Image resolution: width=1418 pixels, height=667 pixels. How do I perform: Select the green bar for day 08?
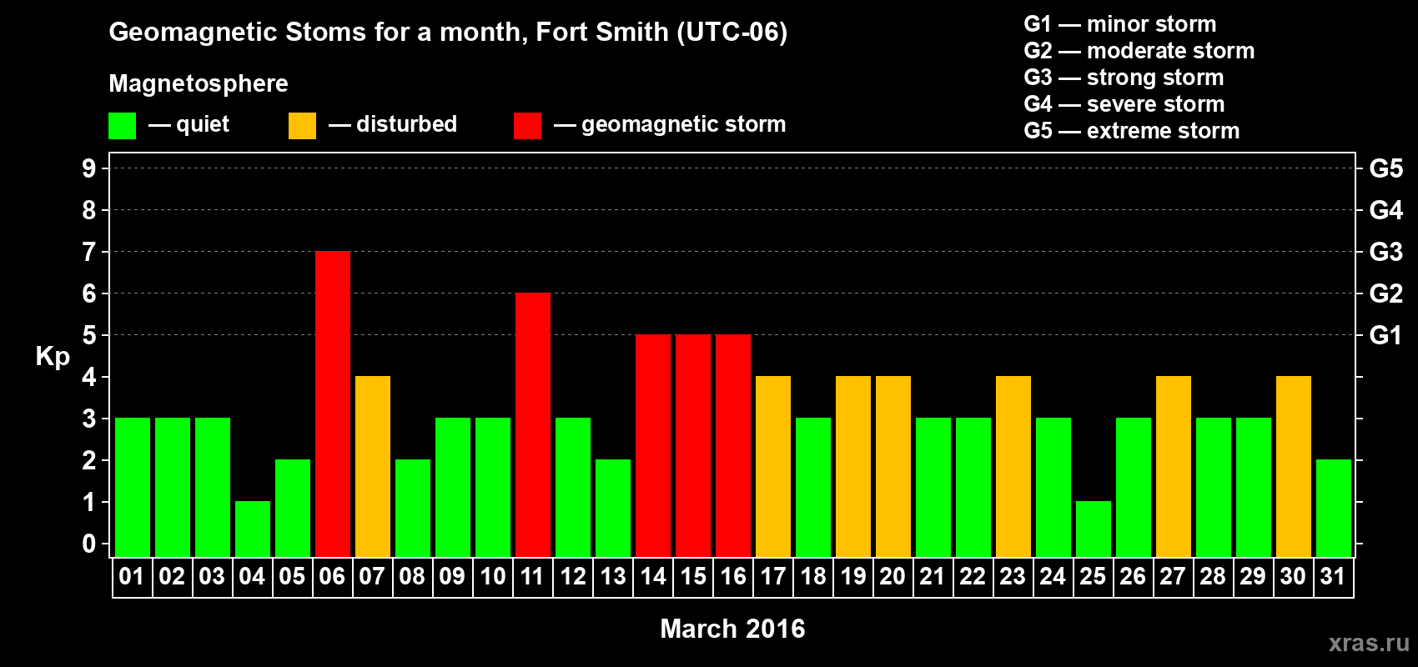point(413,508)
